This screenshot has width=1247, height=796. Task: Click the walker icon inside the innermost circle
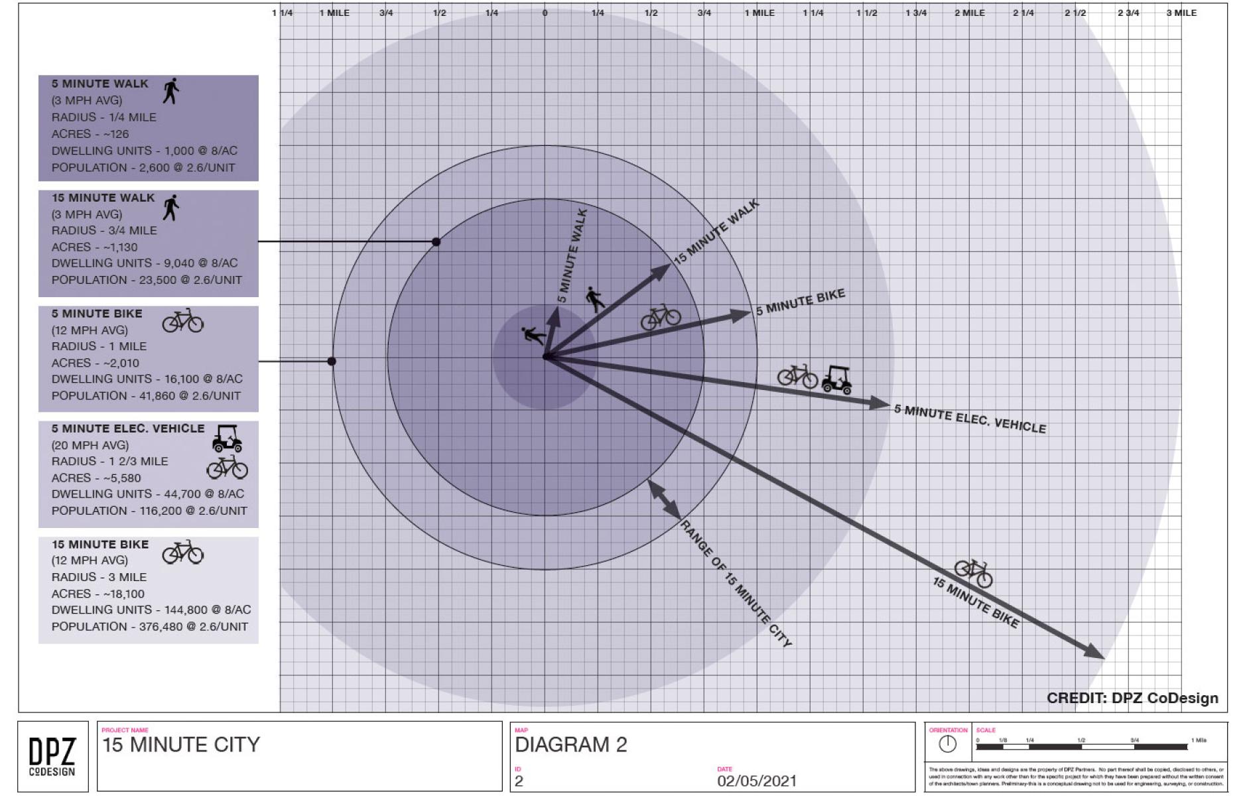(533, 335)
